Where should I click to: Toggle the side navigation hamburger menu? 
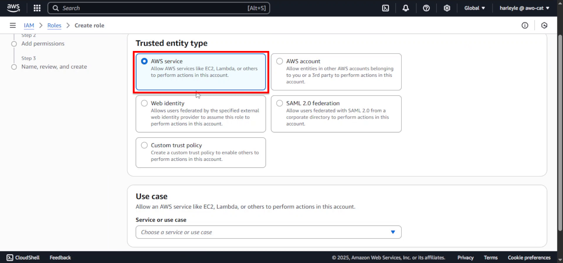pos(13,25)
